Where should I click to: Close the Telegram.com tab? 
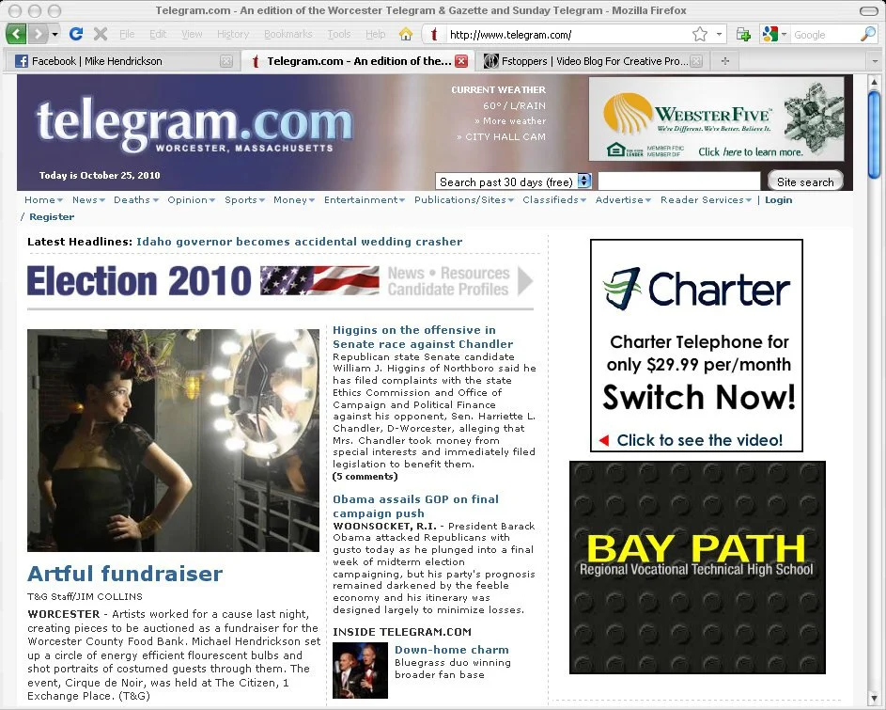point(461,61)
